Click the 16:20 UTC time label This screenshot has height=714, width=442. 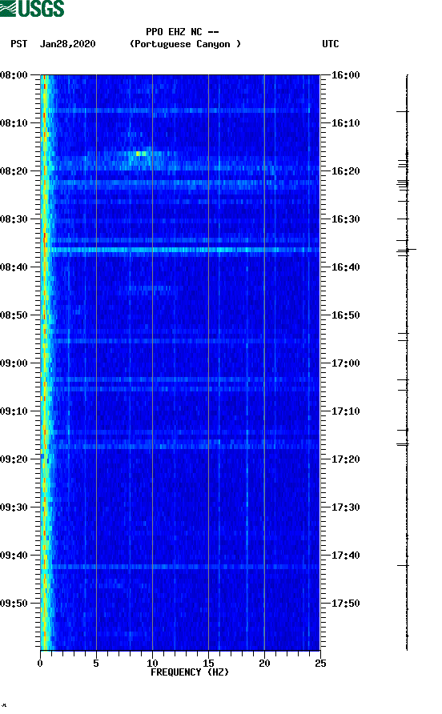(x=345, y=171)
